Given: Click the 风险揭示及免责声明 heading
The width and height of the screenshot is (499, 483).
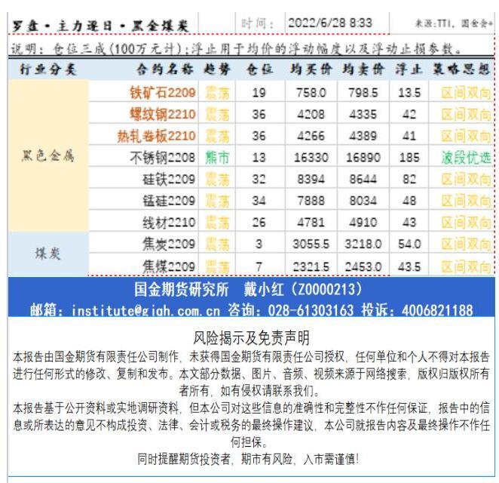Looking at the screenshot, I should (251, 338).
